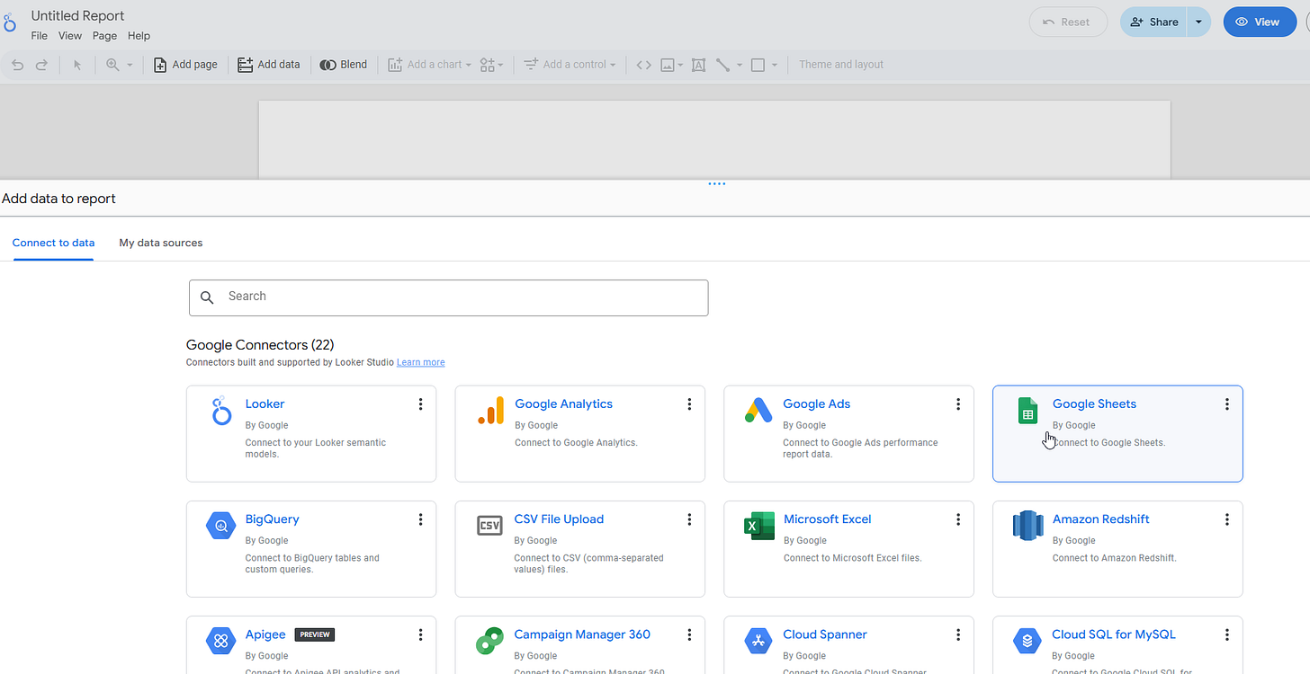The image size is (1310, 674).
Task: Open Theme and layout
Action: point(841,65)
